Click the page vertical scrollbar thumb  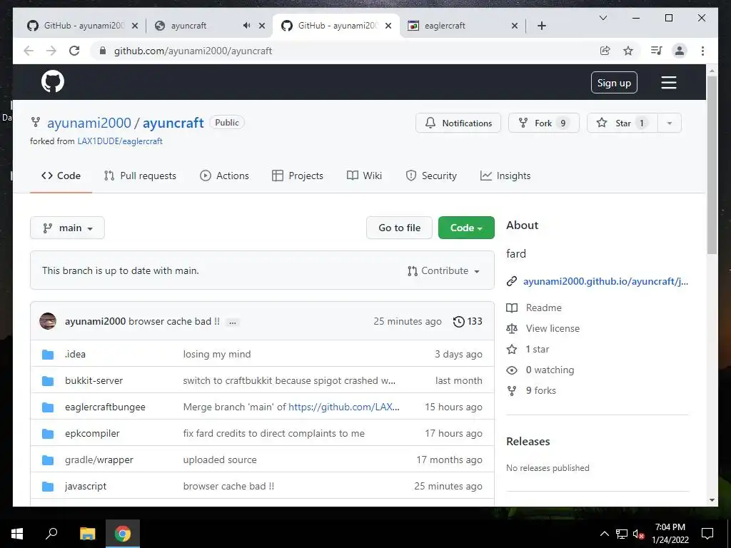coord(712,165)
